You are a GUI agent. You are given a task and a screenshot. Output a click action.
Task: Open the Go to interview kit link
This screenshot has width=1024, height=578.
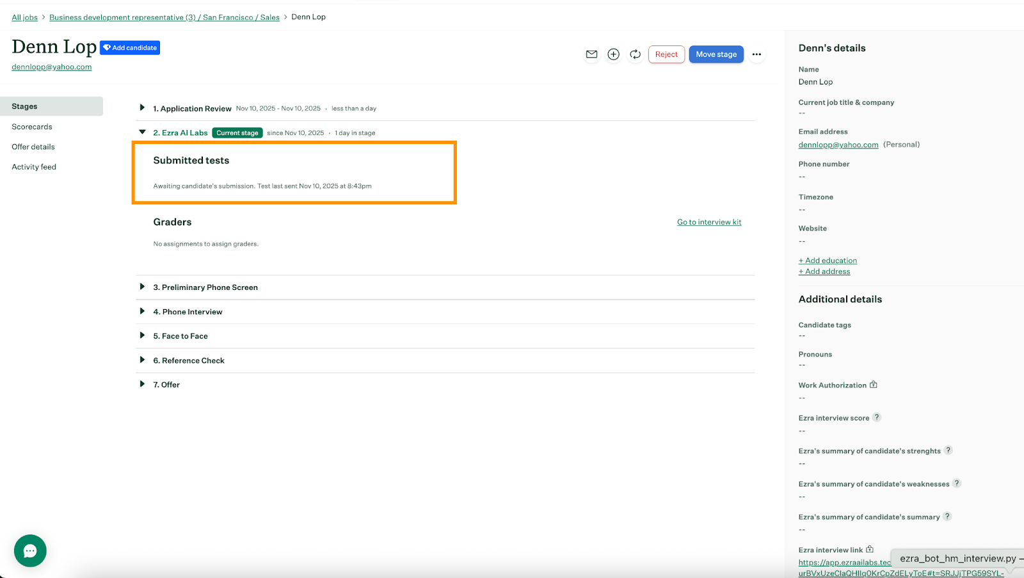tap(709, 222)
